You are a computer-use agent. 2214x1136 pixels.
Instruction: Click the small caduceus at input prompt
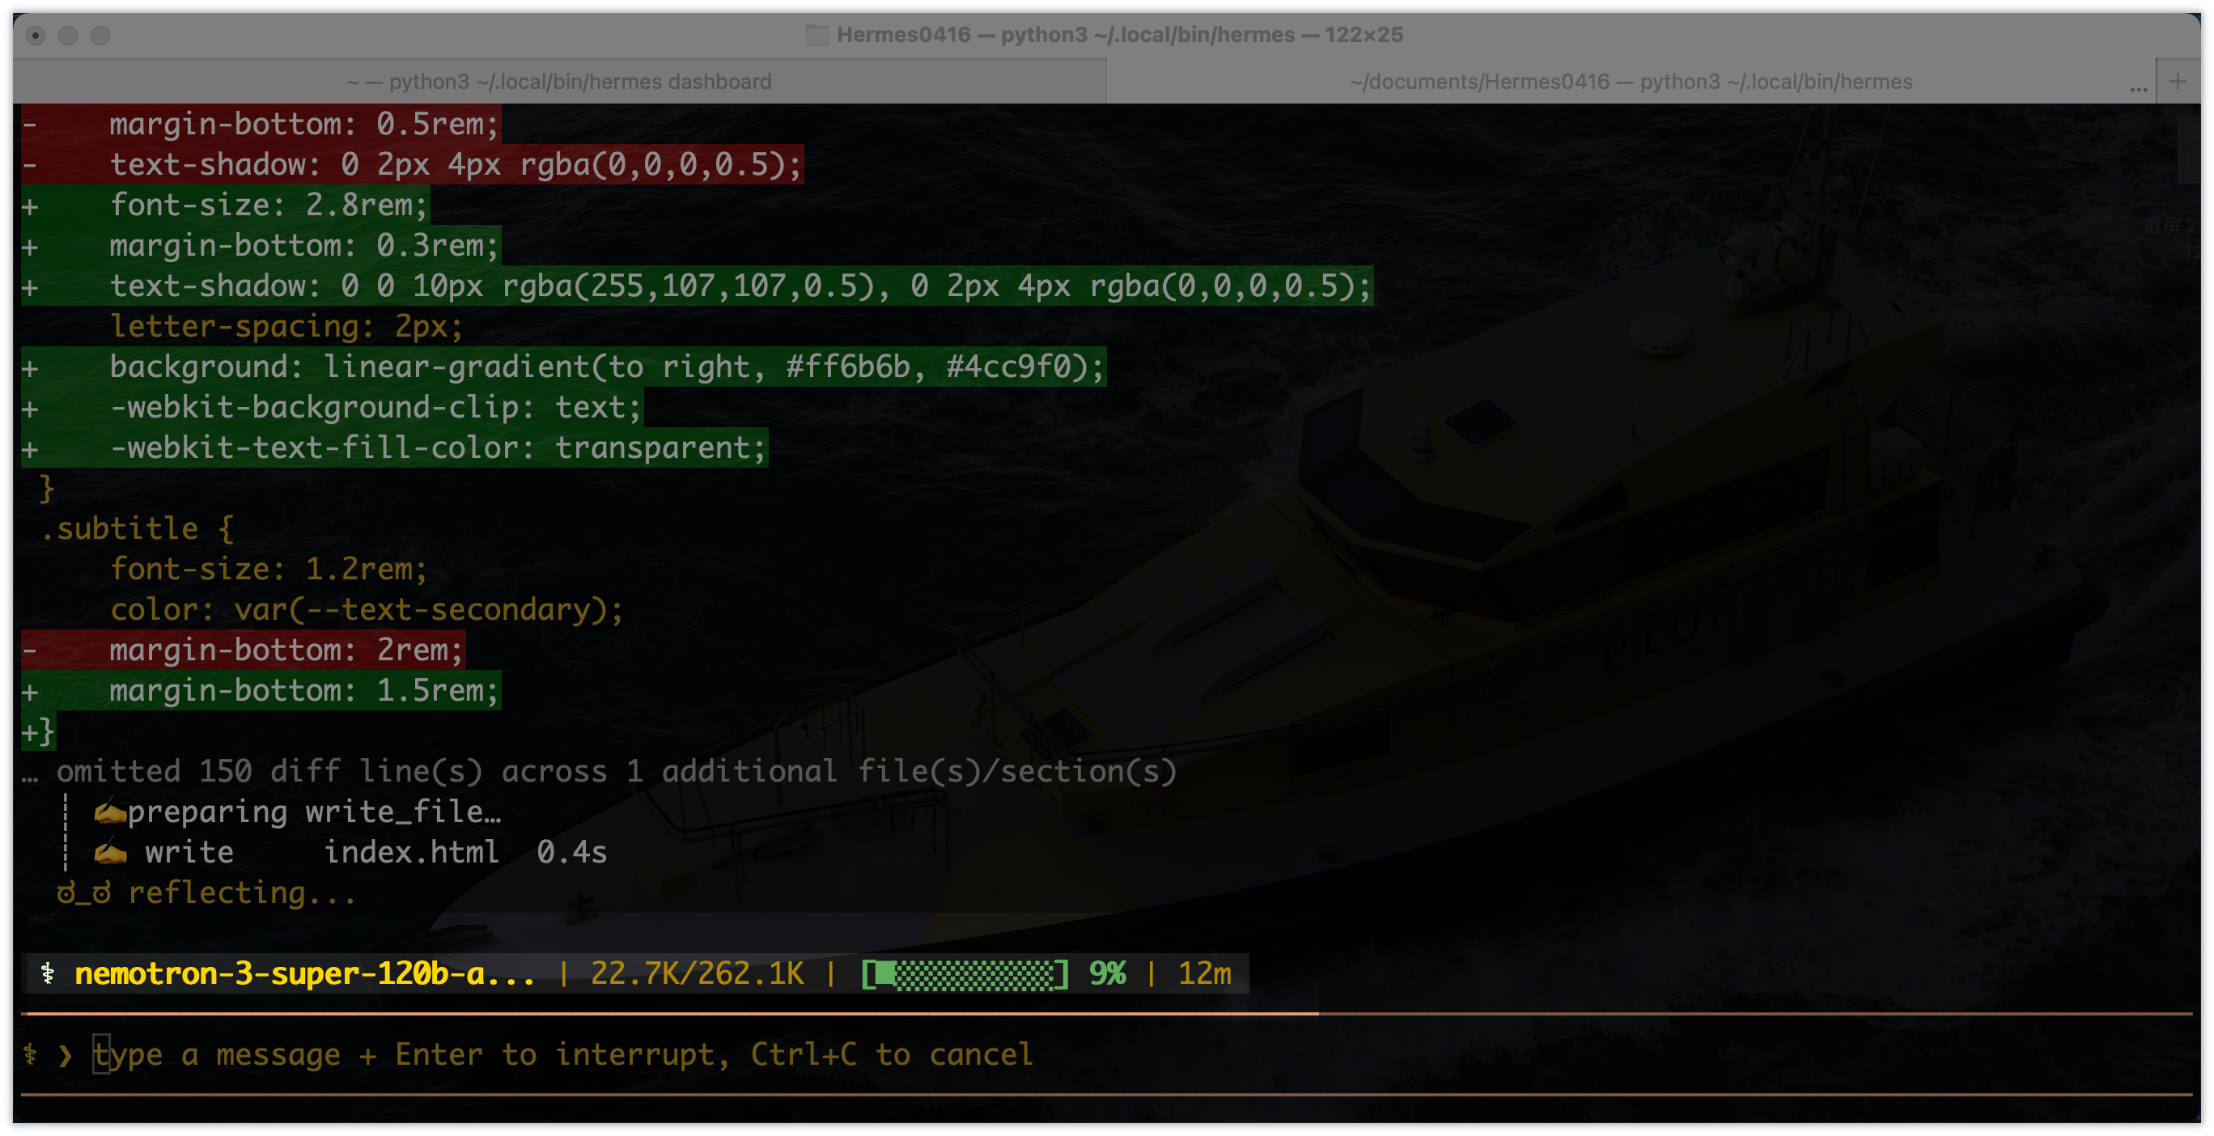(x=31, y=1054)
